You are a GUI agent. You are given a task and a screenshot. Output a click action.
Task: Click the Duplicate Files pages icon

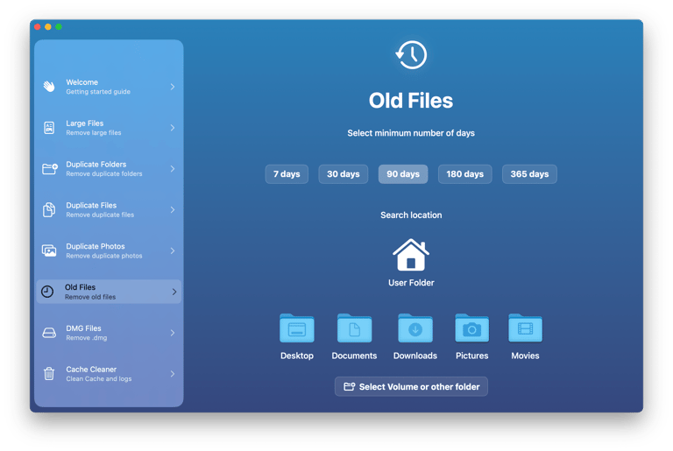click(49, 210)
